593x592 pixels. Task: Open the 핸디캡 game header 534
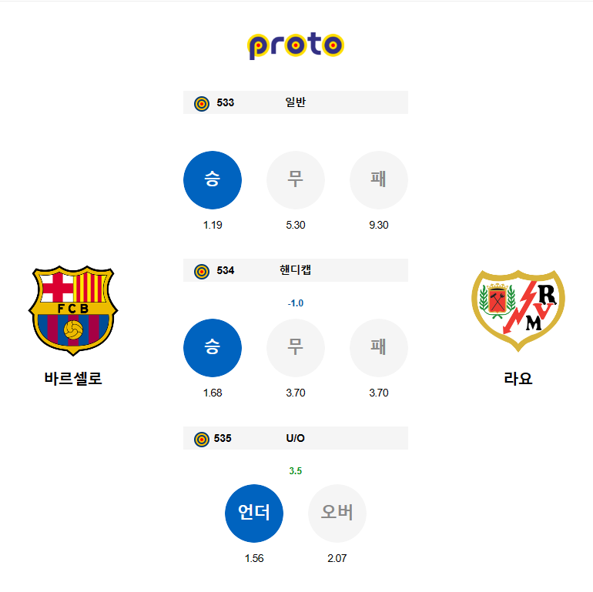(x=296, y=270)
